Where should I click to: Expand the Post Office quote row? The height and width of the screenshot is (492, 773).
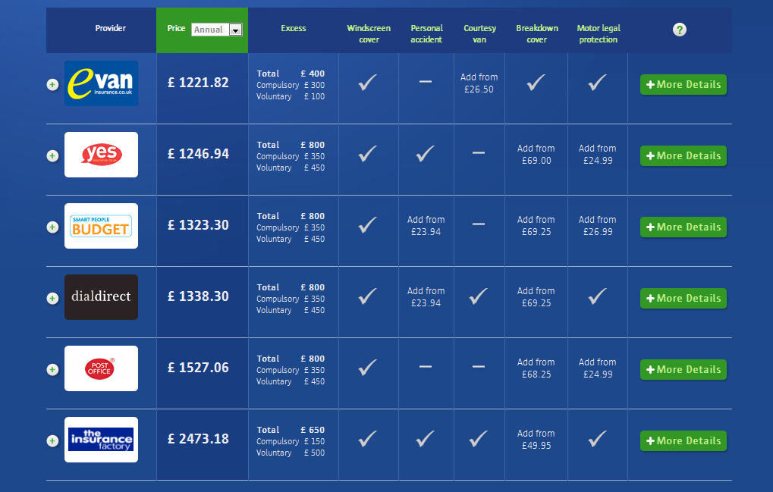point(52,370)
